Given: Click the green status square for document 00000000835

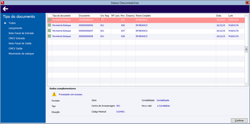Looking at the screenshot, I should tap(49, 20).
